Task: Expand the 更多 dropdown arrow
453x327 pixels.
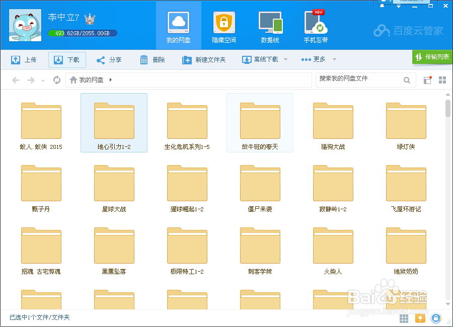Action: [x=334, y=59]
